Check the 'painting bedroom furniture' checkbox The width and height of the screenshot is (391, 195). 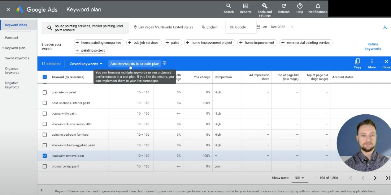(45, 135)
